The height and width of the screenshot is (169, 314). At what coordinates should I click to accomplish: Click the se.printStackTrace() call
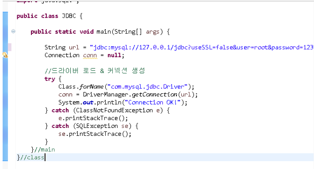click(95, 134)
